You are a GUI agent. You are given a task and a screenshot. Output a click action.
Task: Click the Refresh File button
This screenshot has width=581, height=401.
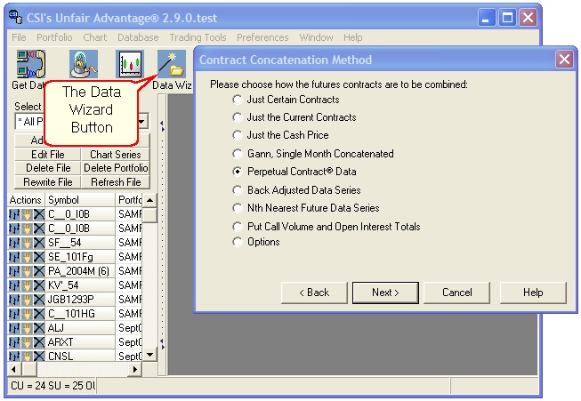(116, 182)
